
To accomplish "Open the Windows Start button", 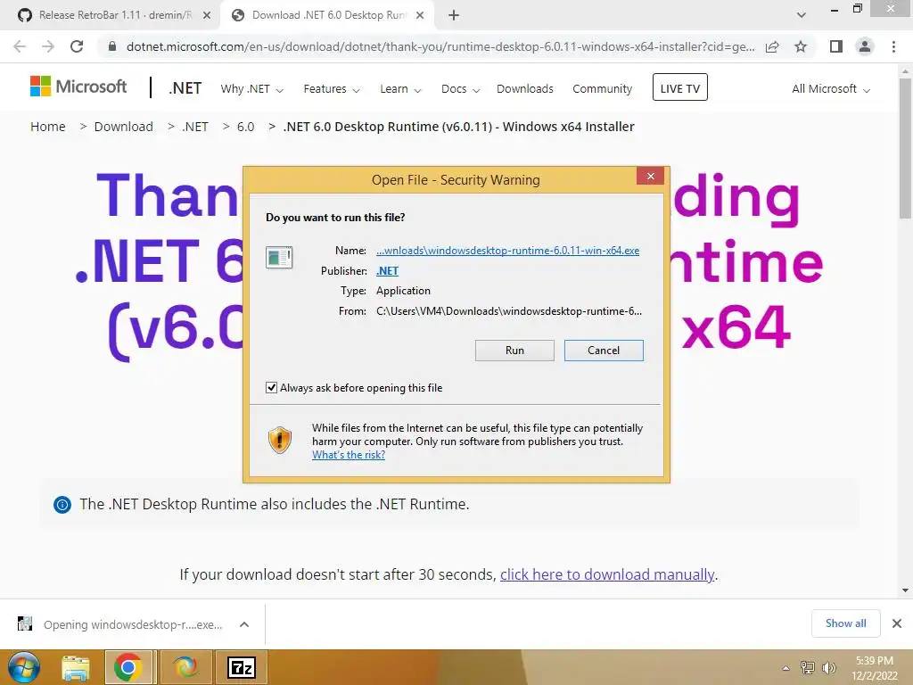I will tap(24, 667).
